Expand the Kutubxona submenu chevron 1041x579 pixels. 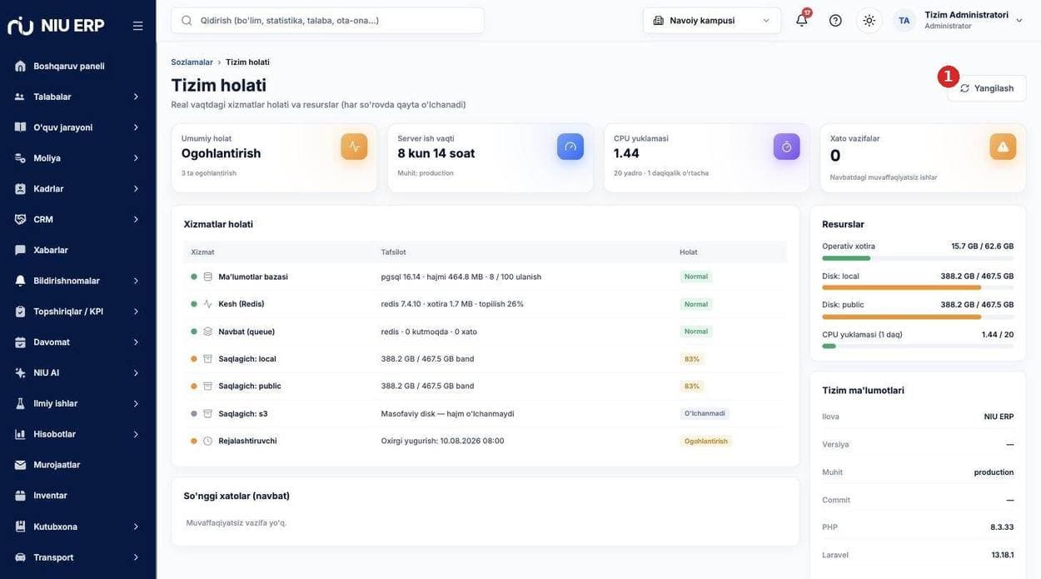click(136, 527)
